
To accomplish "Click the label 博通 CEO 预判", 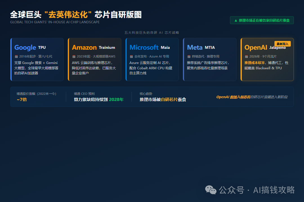I will (x=84, y=94).
